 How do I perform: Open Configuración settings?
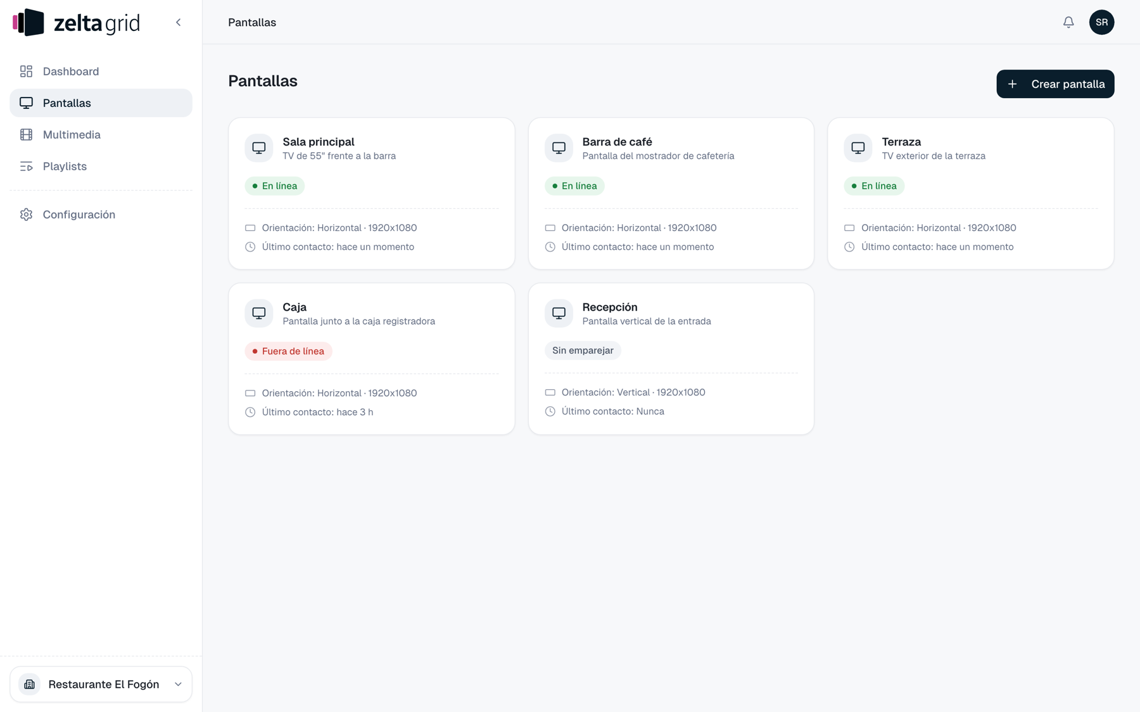[x=101, y=215]
